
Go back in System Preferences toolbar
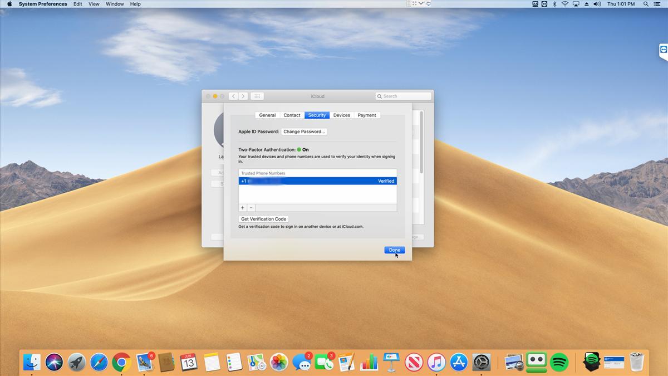point(233,96)
